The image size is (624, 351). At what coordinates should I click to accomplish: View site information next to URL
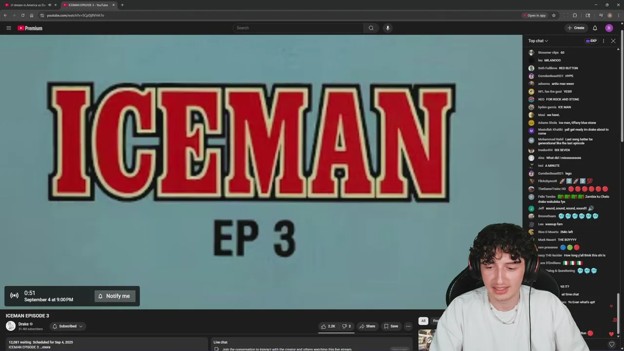[42, 15]
